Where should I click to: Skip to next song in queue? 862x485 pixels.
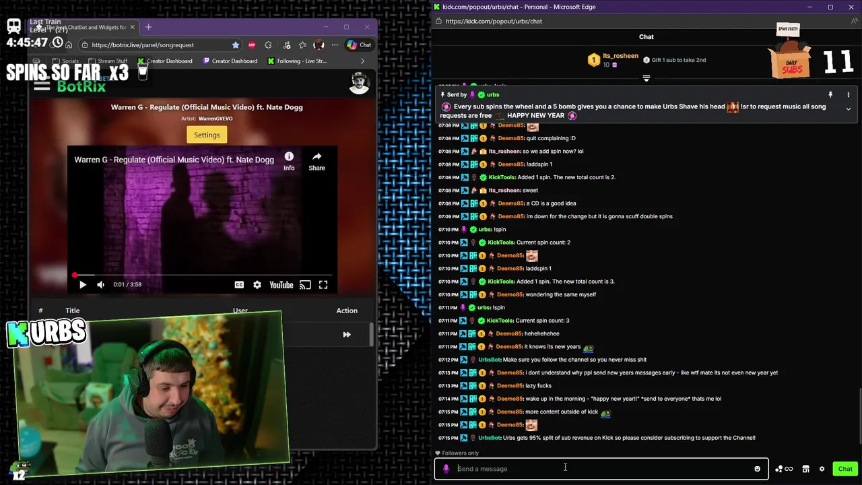tap(347, 334)
